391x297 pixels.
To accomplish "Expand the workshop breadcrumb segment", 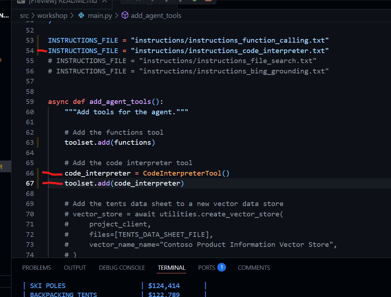I will 52,15.
